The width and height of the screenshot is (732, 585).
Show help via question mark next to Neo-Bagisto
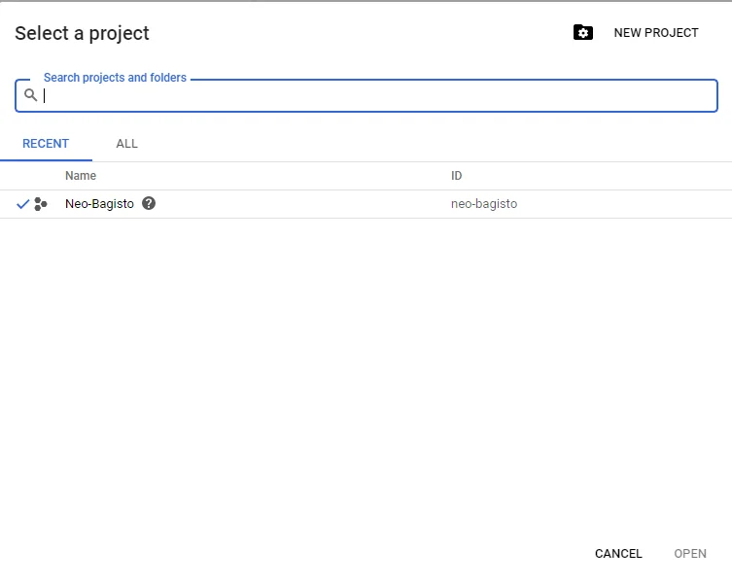(149, 204)
